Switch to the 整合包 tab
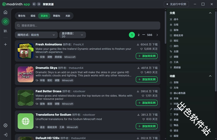Viewport: 217px width, 140px height. click(22, 16)
